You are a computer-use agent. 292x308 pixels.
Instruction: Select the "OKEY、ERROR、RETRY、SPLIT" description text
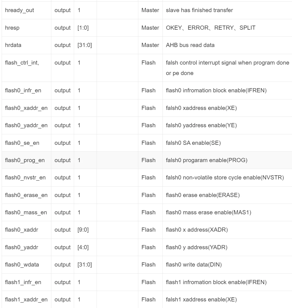(210, 28)
